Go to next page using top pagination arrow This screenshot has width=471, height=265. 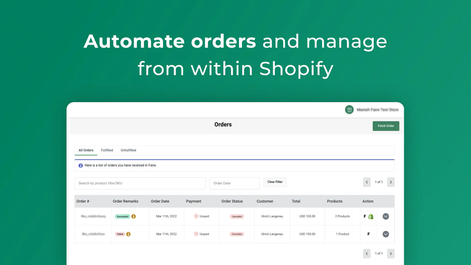coord(391,182)
